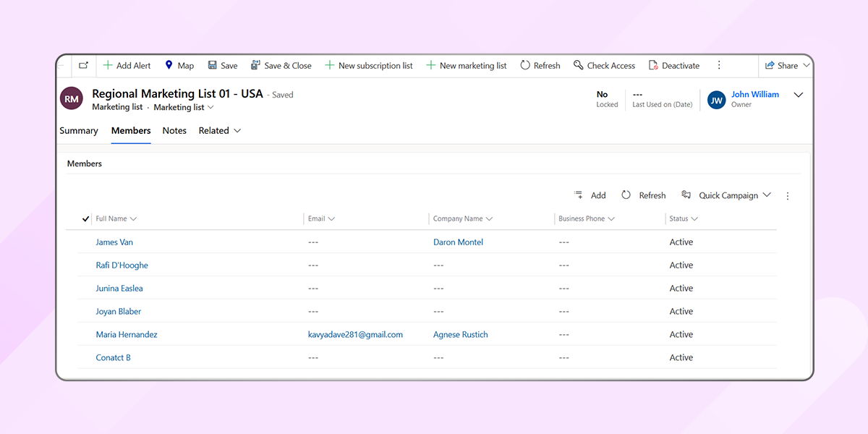Click the Active status in Joyan Blaber's row
The width and height of the screenshot is (868, 434).
click(681, 312)
